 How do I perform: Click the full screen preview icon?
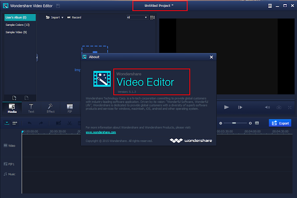(290, 107)
